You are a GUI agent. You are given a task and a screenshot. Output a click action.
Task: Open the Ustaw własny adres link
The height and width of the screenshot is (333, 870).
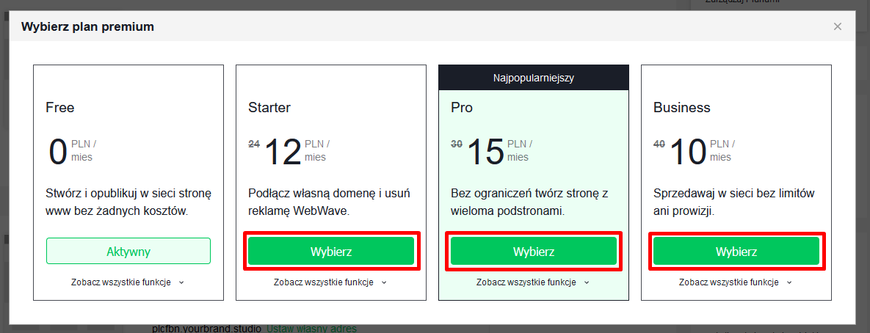click(x=311, y=328)
